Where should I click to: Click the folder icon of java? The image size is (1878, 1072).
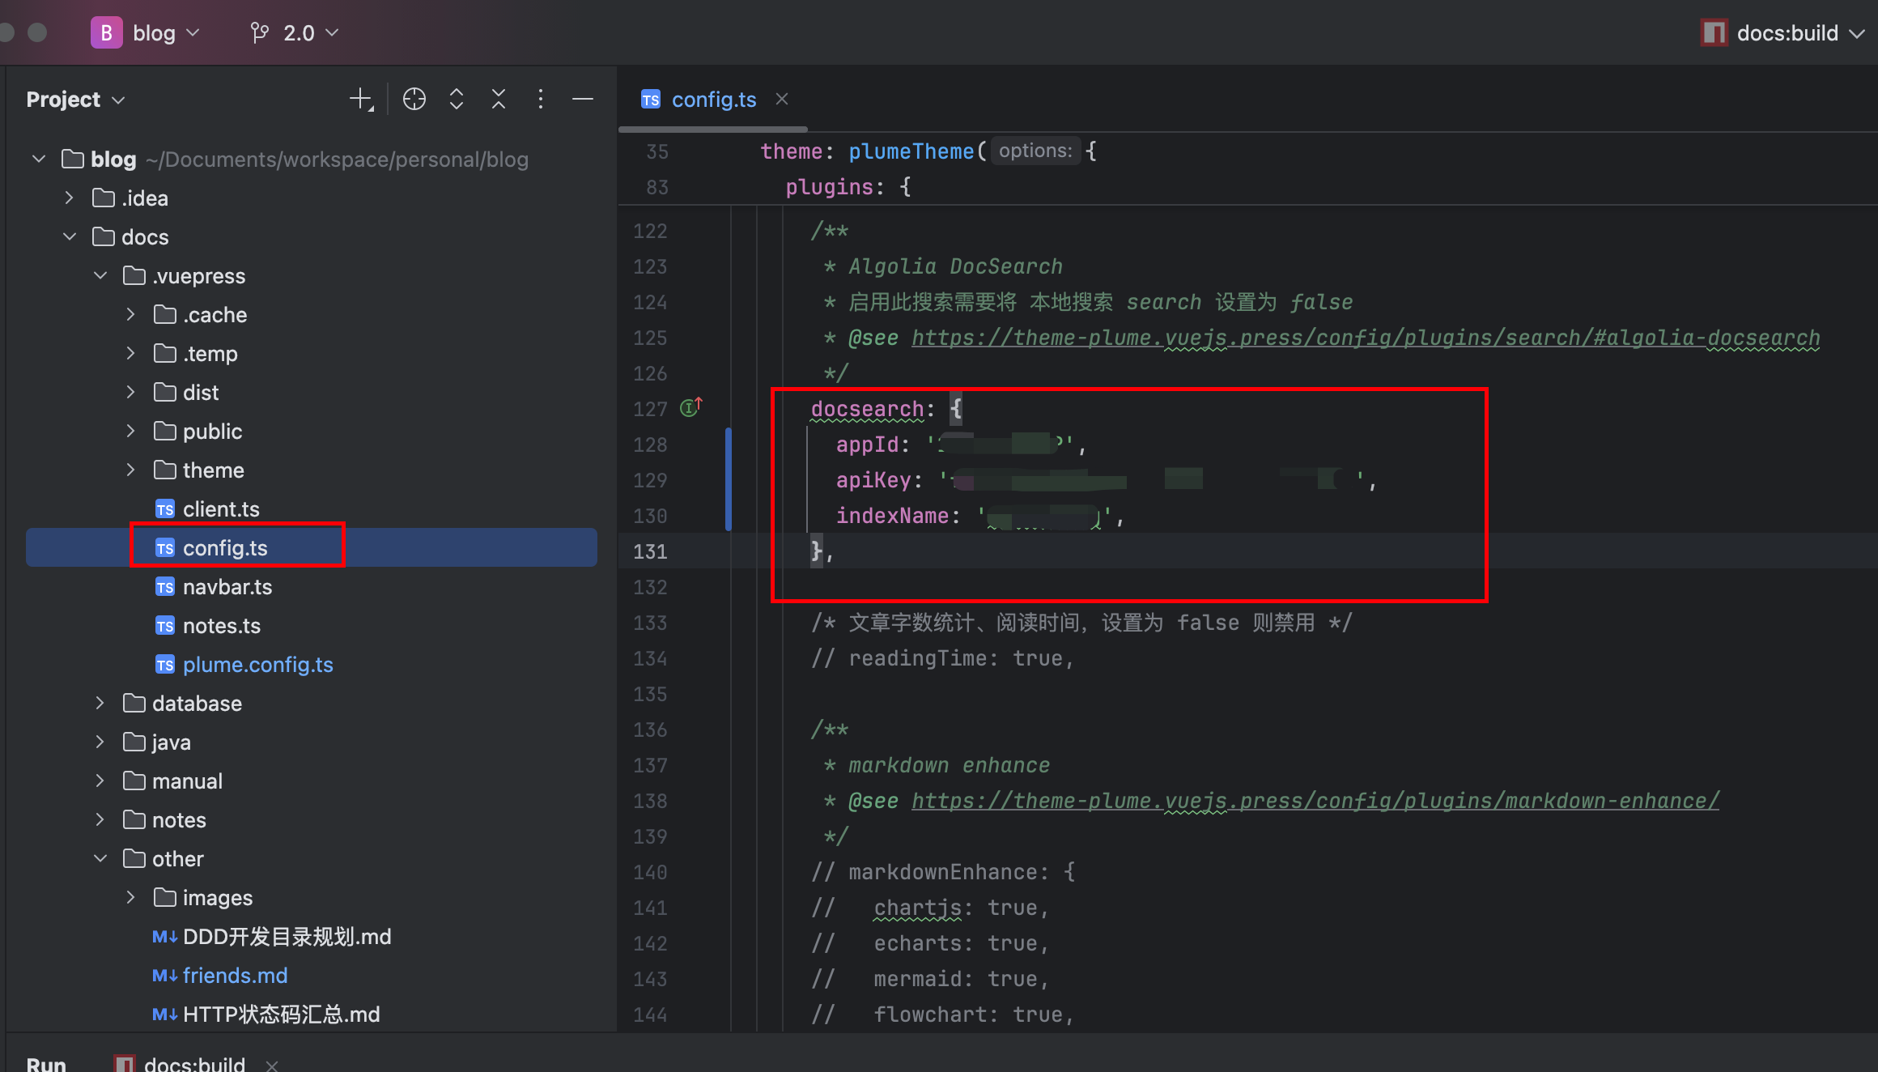(x=134, y=742)
